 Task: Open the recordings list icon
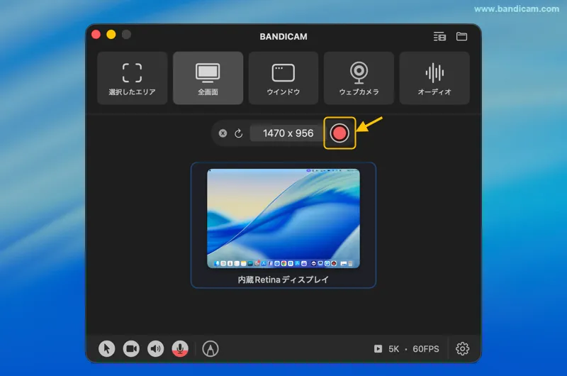click(439, 37)
